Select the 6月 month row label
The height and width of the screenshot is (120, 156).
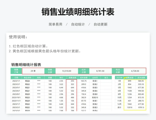119,91
